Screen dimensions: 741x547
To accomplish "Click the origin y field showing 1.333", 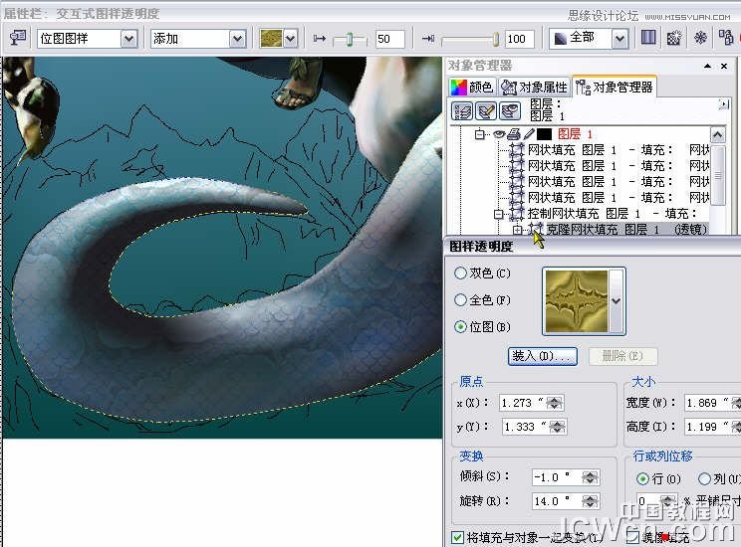I will (526, 427).
